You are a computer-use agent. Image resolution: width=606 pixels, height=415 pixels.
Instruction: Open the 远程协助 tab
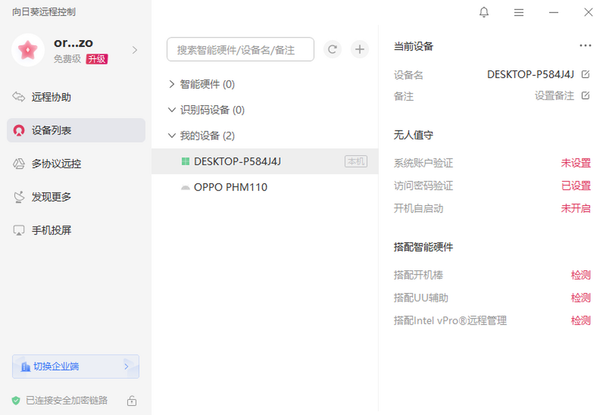tap(51, 97)
